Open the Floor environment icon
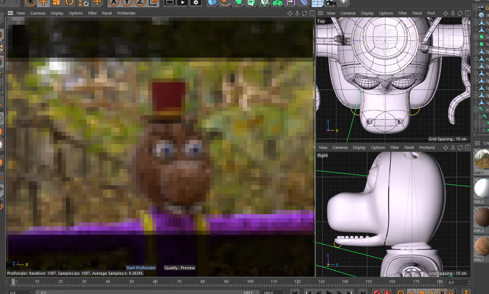The width and height of the screenshot is (489, 294). click(x=317, y=3)
